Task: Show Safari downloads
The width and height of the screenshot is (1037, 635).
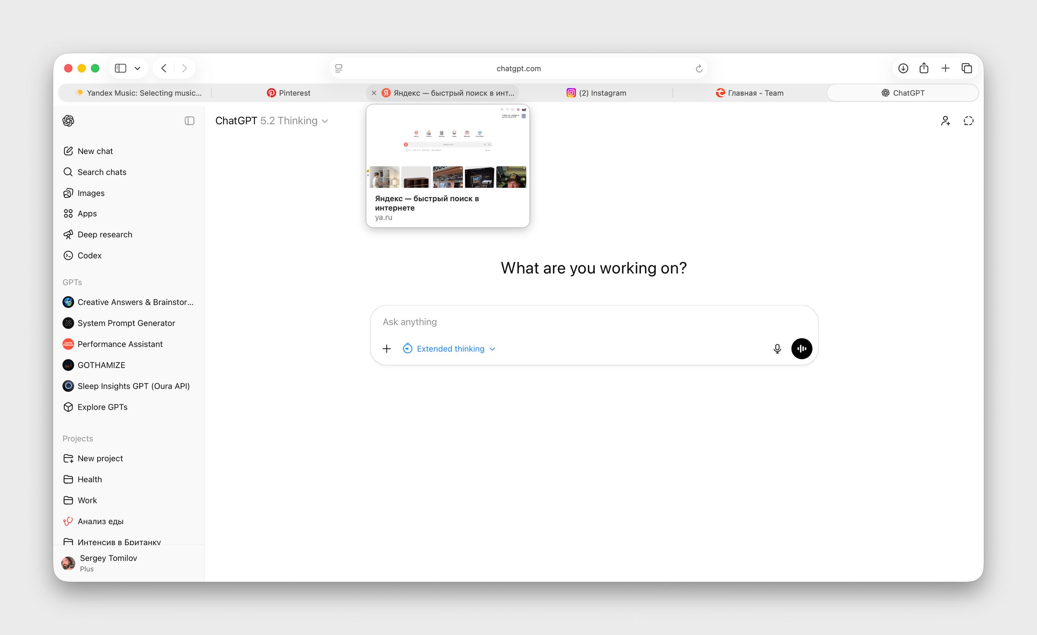Action: point(903,68)
